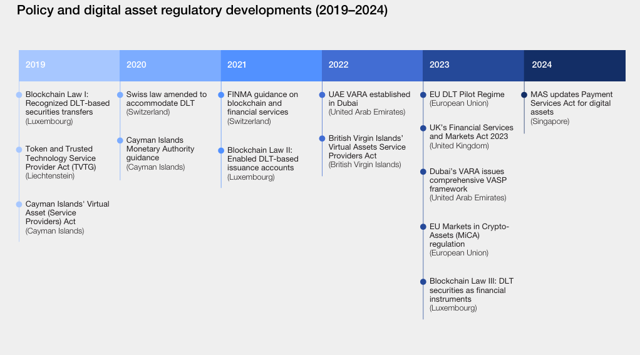Click '(United Arab Emirates)' under VASP framework

[x=468, y=197]
